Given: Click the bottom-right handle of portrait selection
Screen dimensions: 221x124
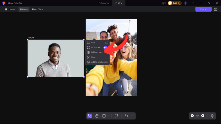Looking at the screenshot, I should tap(84, 77).
